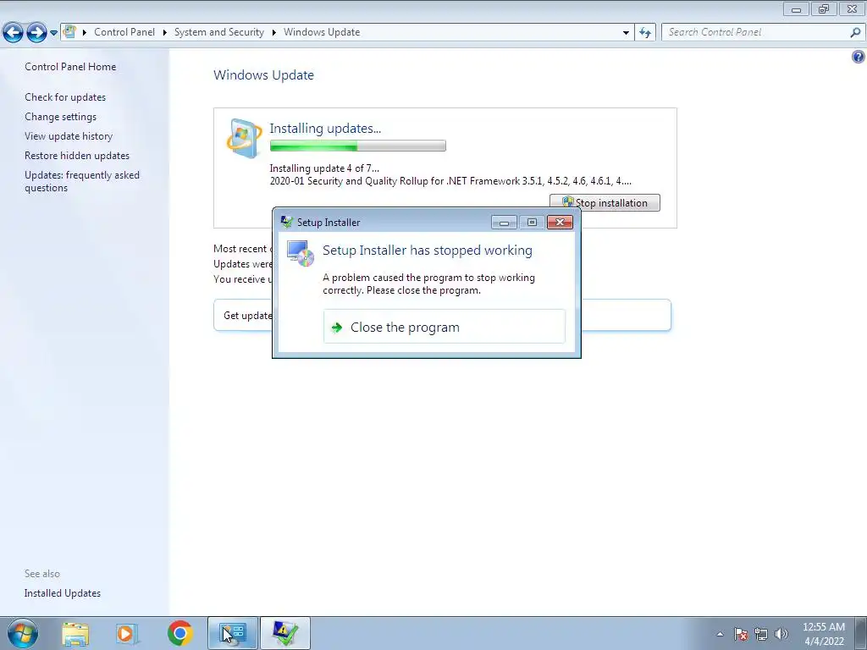Image resolution: width=867 pixels, height=650 pixels.
Task: Open Windows Media Player from taskbar
Action: [x=126, y=633]
